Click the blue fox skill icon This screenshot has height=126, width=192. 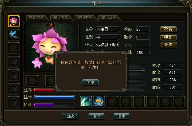[x=99, y=102]
